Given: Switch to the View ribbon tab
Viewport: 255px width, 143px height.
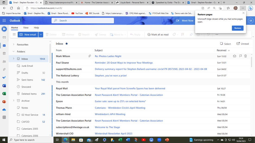Looking at the screenshot, I should [x=26, y=28].
